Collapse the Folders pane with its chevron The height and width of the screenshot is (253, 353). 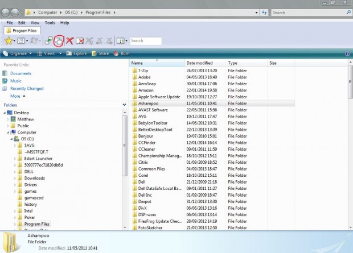tap(124, 105)
